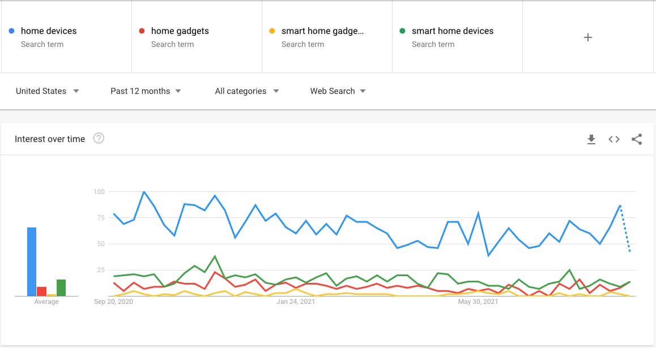Expand the Past 12 months time range
Screen dimensions: 656x348
click(146, 91)
